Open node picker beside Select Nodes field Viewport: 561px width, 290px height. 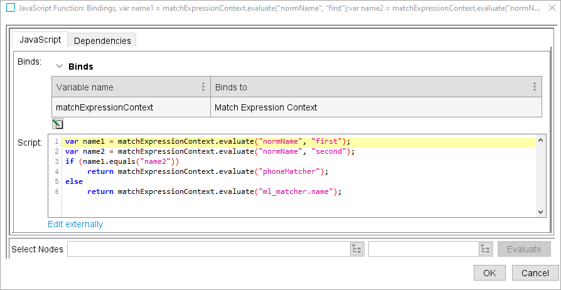click(x=356, y=249)
